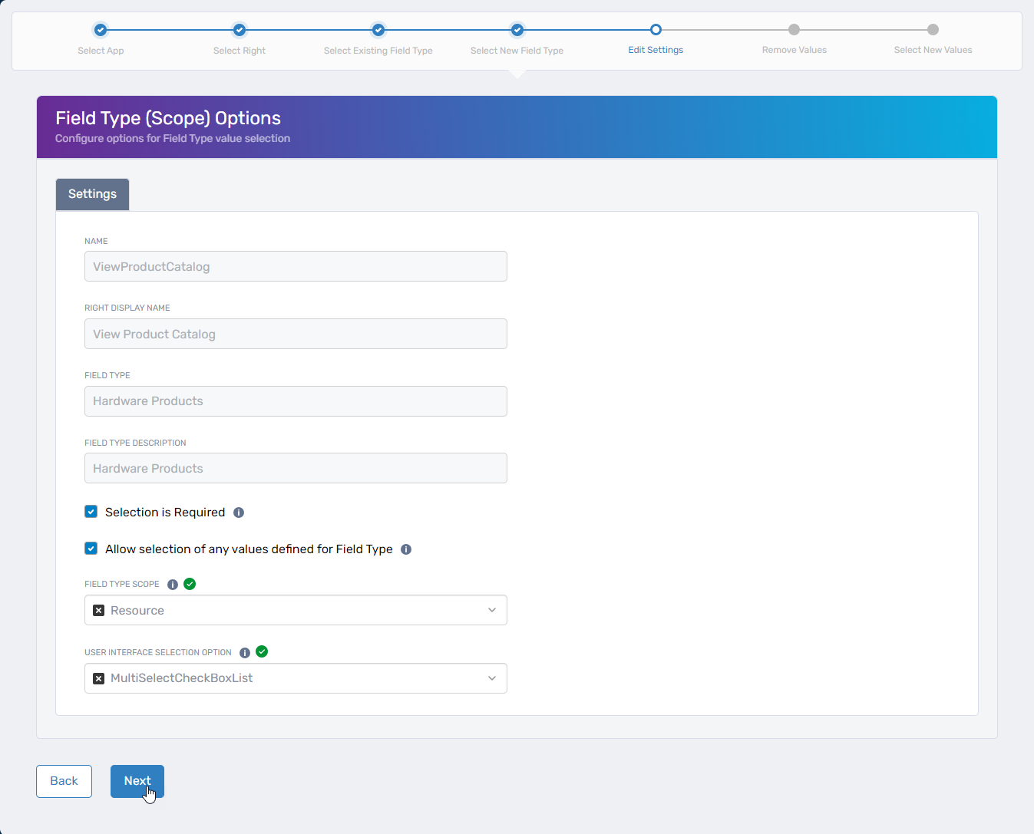Viewport: 1034px width, 834px height.
Task: Click info icon beside Selection is Required
Action: point(239,513)
